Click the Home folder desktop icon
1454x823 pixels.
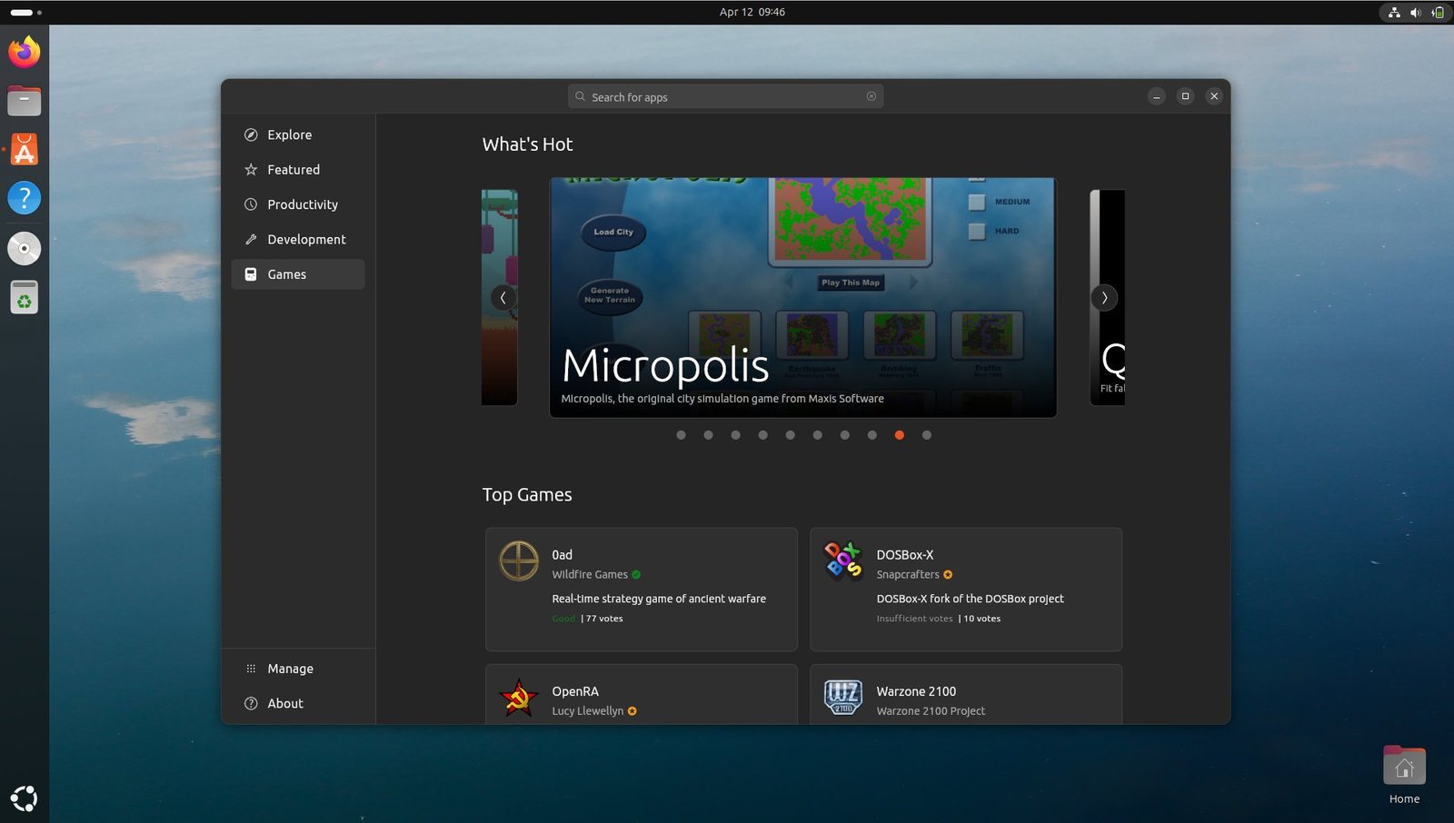[x=1404, y=768]
